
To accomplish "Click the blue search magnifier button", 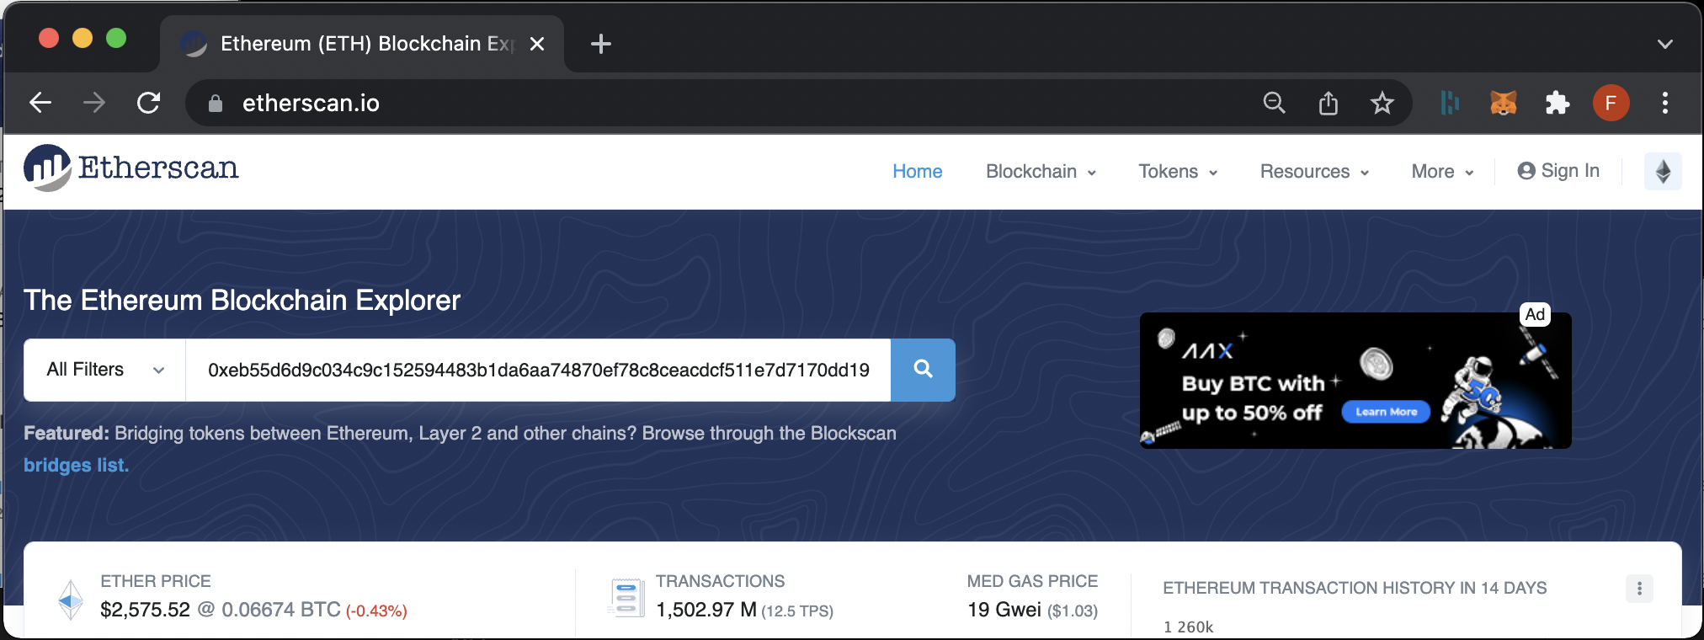I will click(923, 370).
